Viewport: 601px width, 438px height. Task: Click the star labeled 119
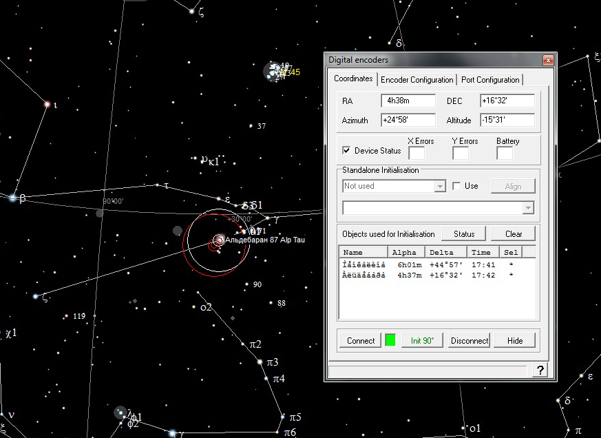[x=67, y=316]
